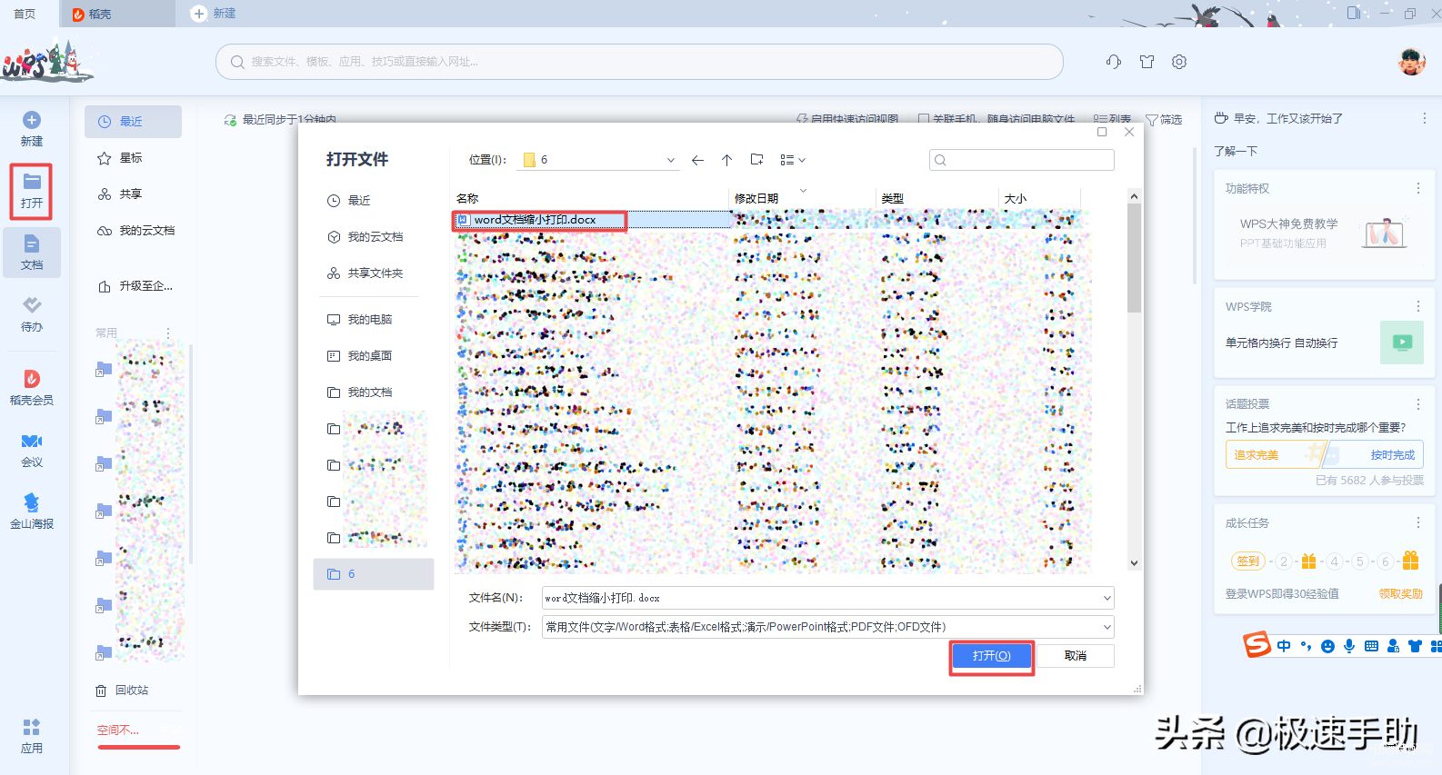
Task: Sort by the 大小 column header
Action: pos(1016,198)
